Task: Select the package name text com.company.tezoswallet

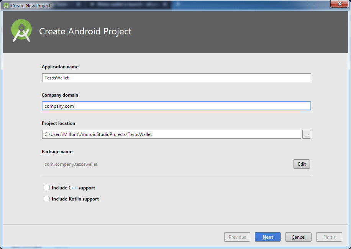Action: (71, 164)
